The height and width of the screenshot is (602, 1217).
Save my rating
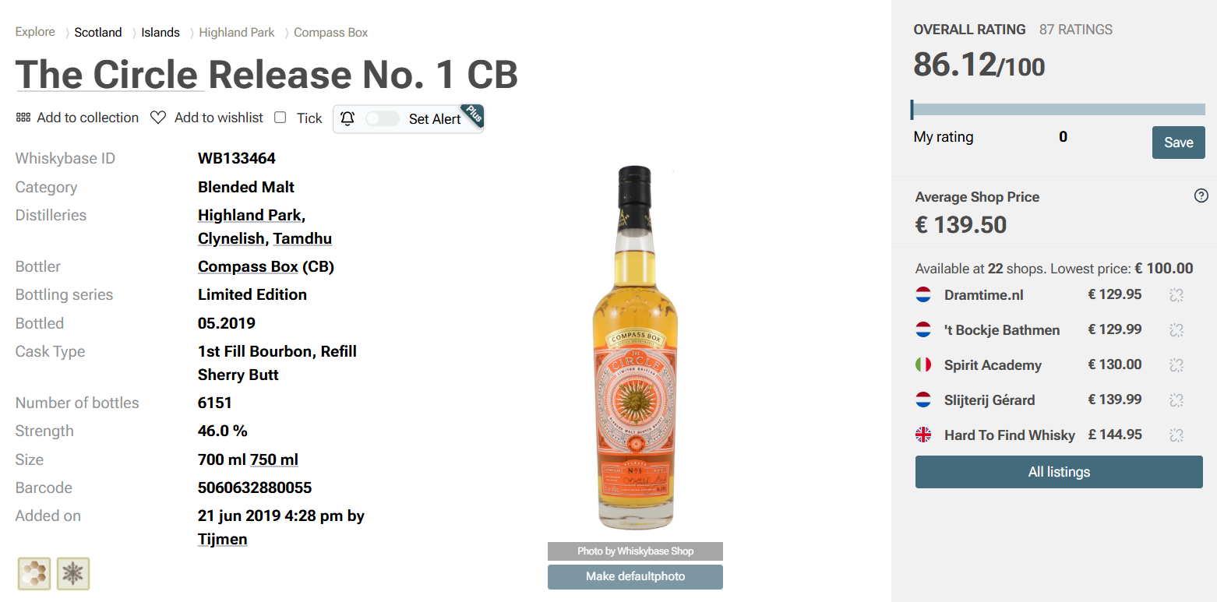(x=1178, y=143)
